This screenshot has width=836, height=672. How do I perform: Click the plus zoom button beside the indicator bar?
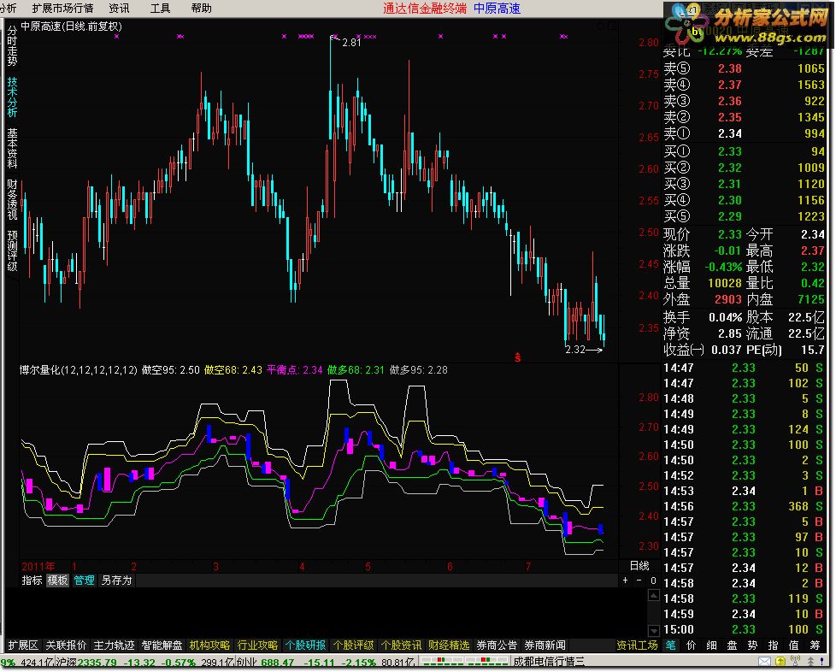click(x=625, y=581)
